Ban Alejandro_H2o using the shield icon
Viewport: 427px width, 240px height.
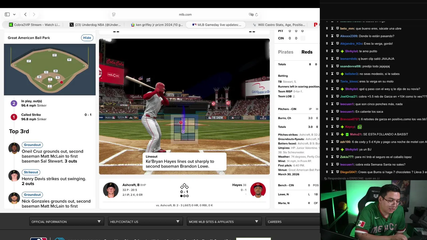pyautogui.click(x=338, y=44)
